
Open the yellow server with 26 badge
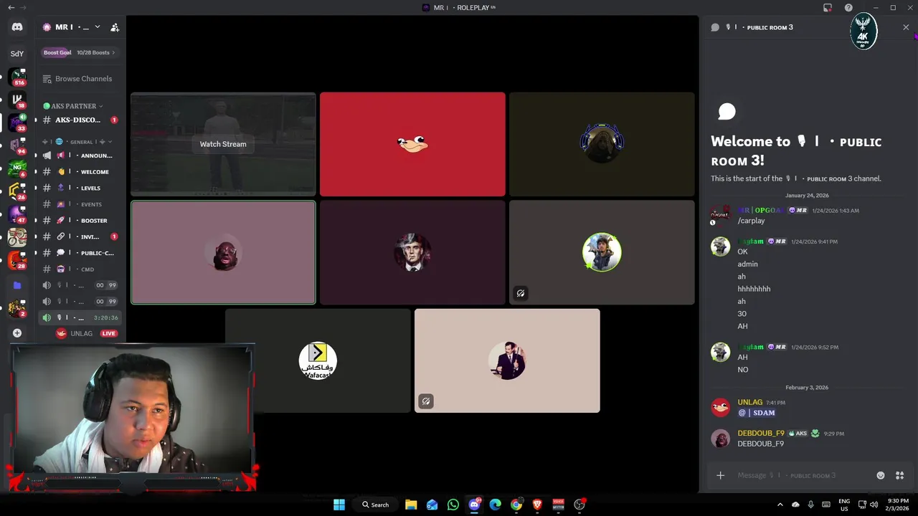(17, 191)
